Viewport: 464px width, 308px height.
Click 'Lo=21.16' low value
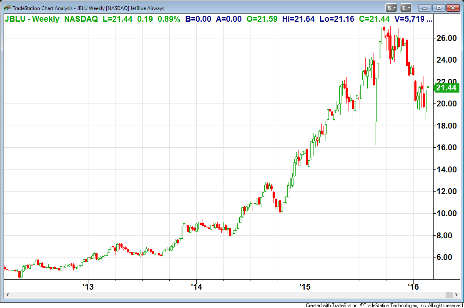coord(337,19)
